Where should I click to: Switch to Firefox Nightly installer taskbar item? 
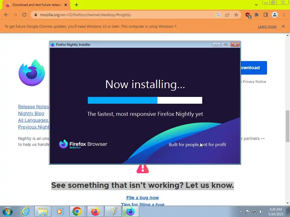coord(130,211)
